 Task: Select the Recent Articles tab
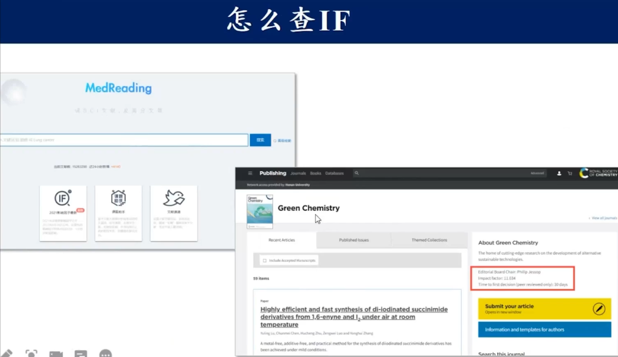click(281, 240)
